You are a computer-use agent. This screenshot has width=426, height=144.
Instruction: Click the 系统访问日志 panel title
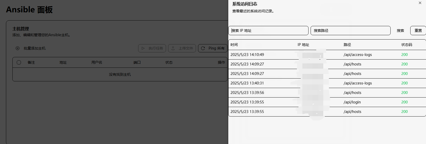click(244, 4)
